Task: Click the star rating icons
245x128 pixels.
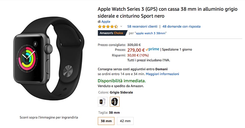Action: pos(108,26)
